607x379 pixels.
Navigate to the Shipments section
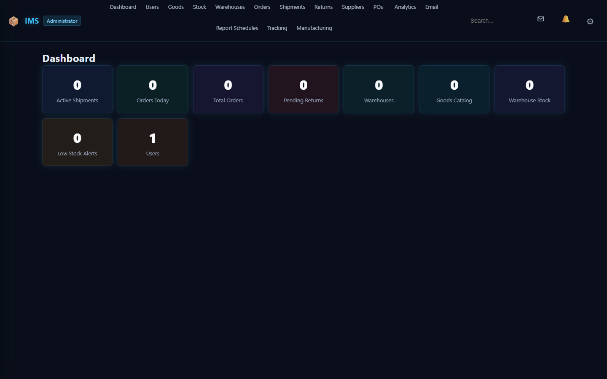click(292, 7)
